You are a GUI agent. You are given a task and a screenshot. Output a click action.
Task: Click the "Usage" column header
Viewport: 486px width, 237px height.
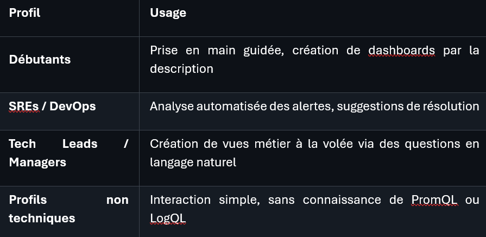(x=168, y=13)
